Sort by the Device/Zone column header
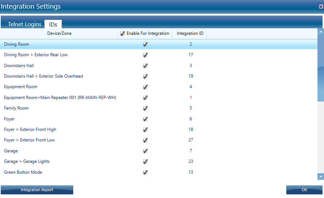 59,33
